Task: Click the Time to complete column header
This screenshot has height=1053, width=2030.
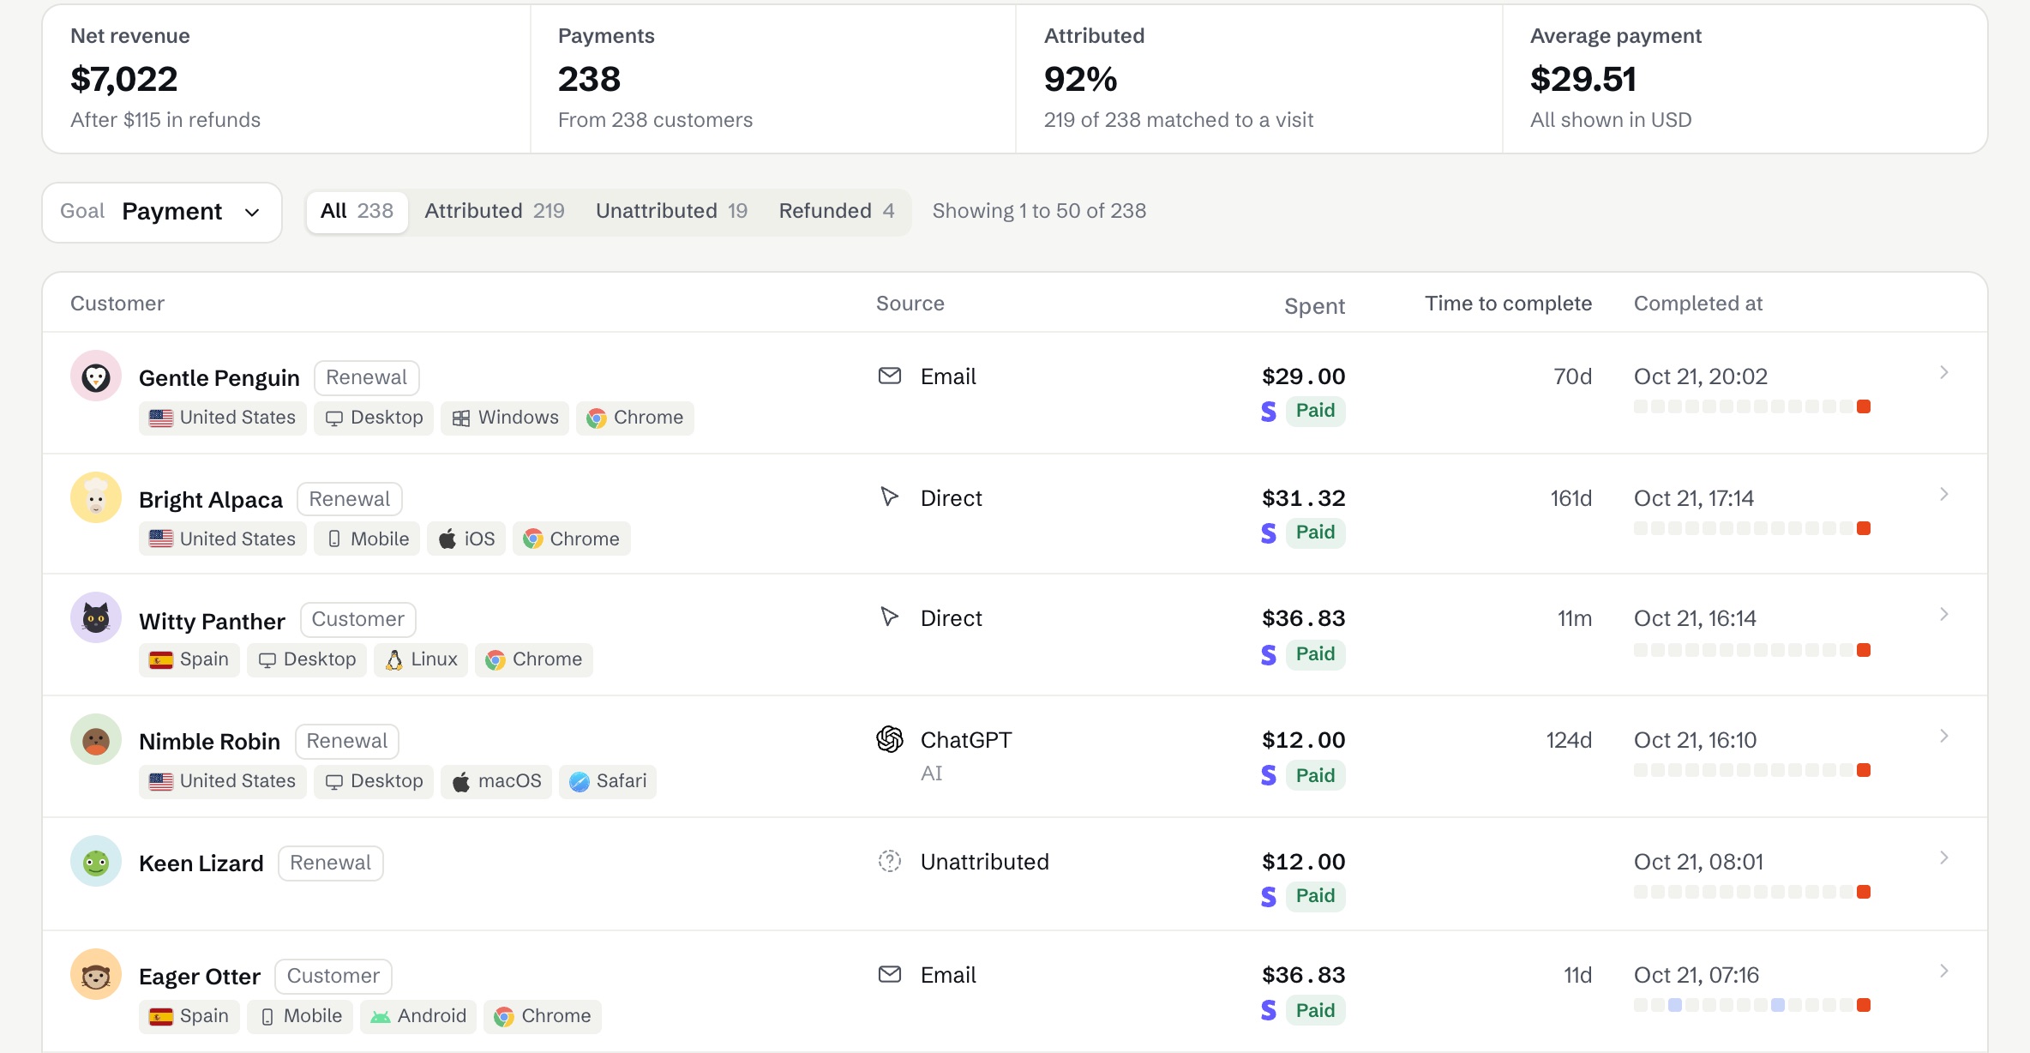Action: coord(1508,304)
